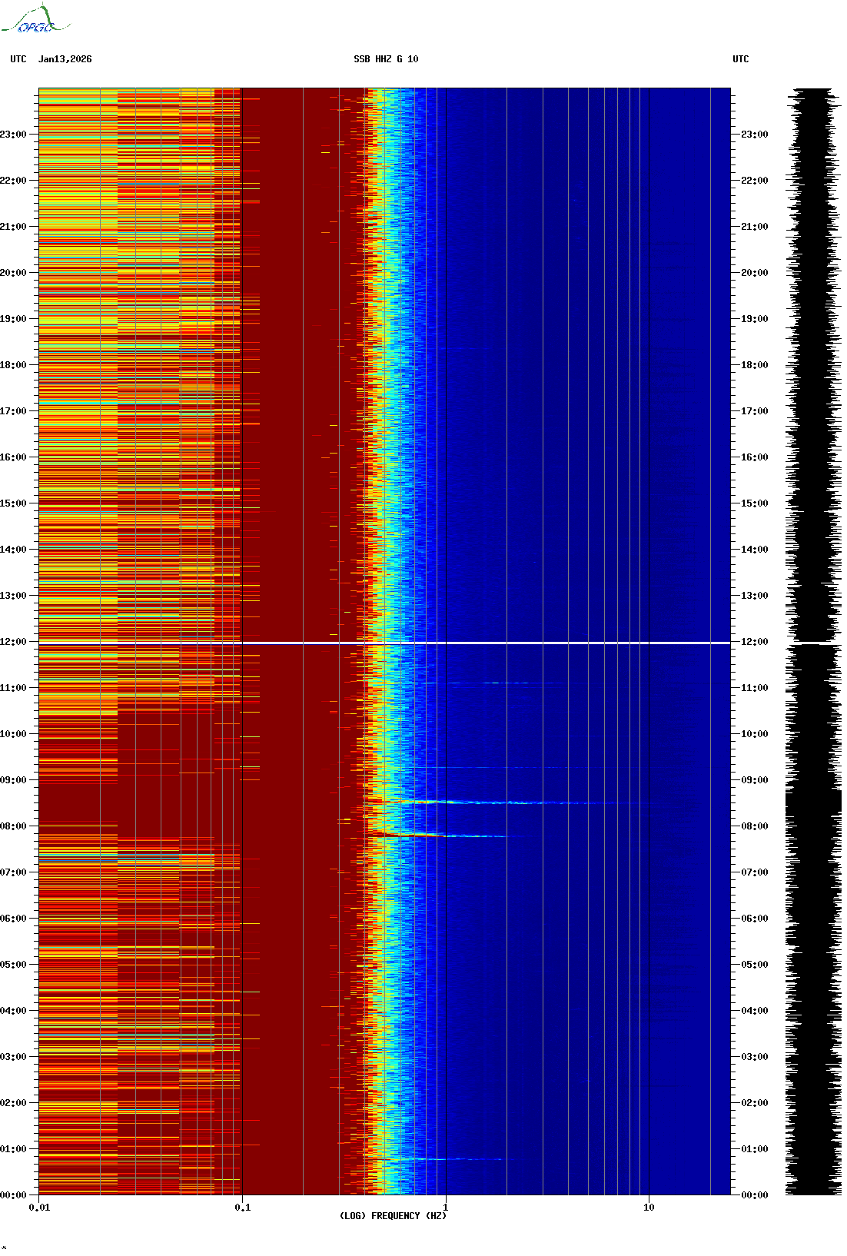Viewport: 847px width, 1256px height.
Task: Select the 08:00 mark on right axis
Action: click(753, 826)
